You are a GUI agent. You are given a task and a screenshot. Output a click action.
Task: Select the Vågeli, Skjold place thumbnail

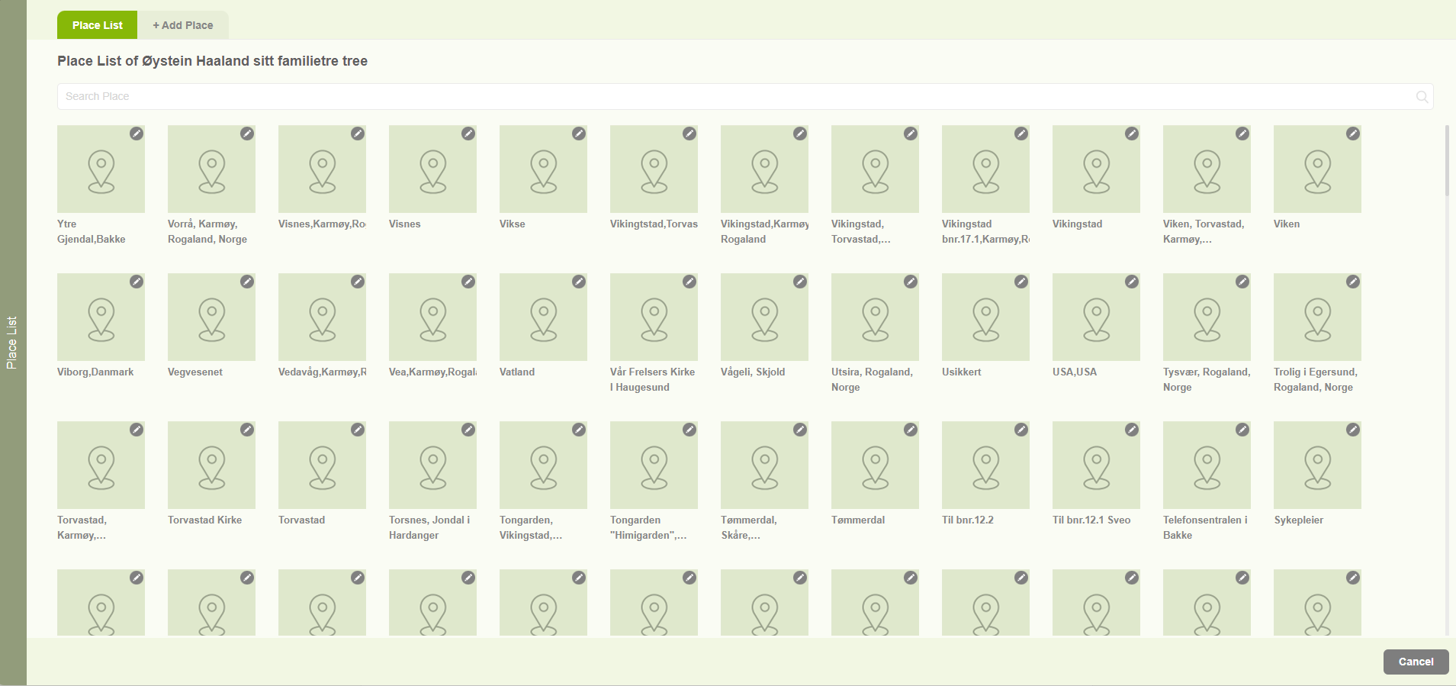tap(764, 317)
